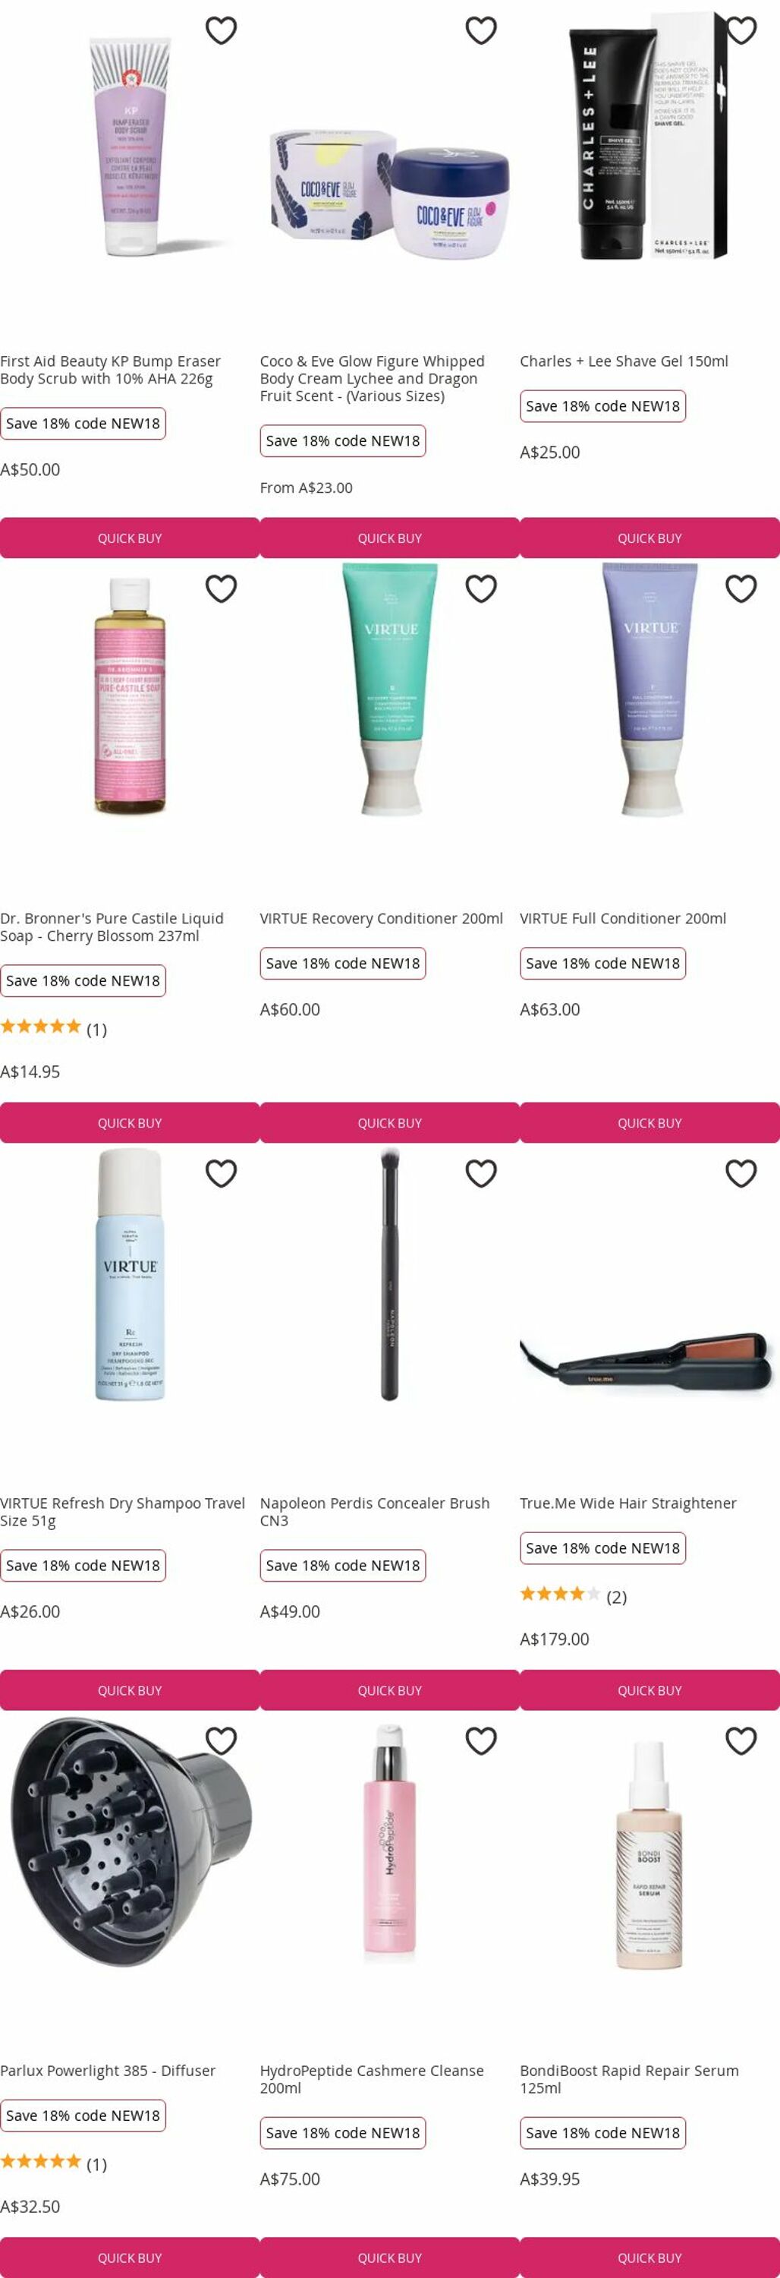
Task: Click NEW18 code badge under BondiBoost serum
Action: (602, 2132)
